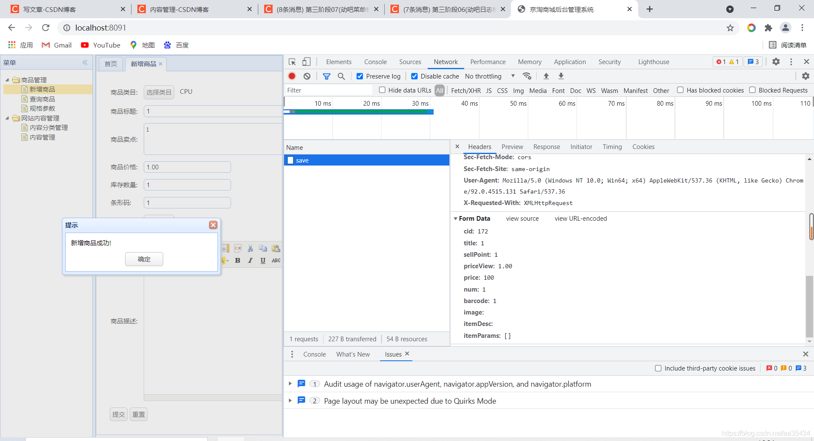Bookmark this page with the star
The width and height of the screenshot is (814, 441).
click(730, 28)
